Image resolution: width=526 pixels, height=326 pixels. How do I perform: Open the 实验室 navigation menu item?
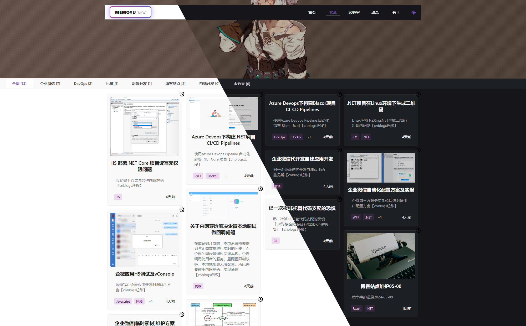point(354,12)
